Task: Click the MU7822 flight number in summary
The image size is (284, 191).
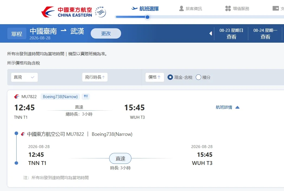Action: pyautogui.click(x=29, y=97)
